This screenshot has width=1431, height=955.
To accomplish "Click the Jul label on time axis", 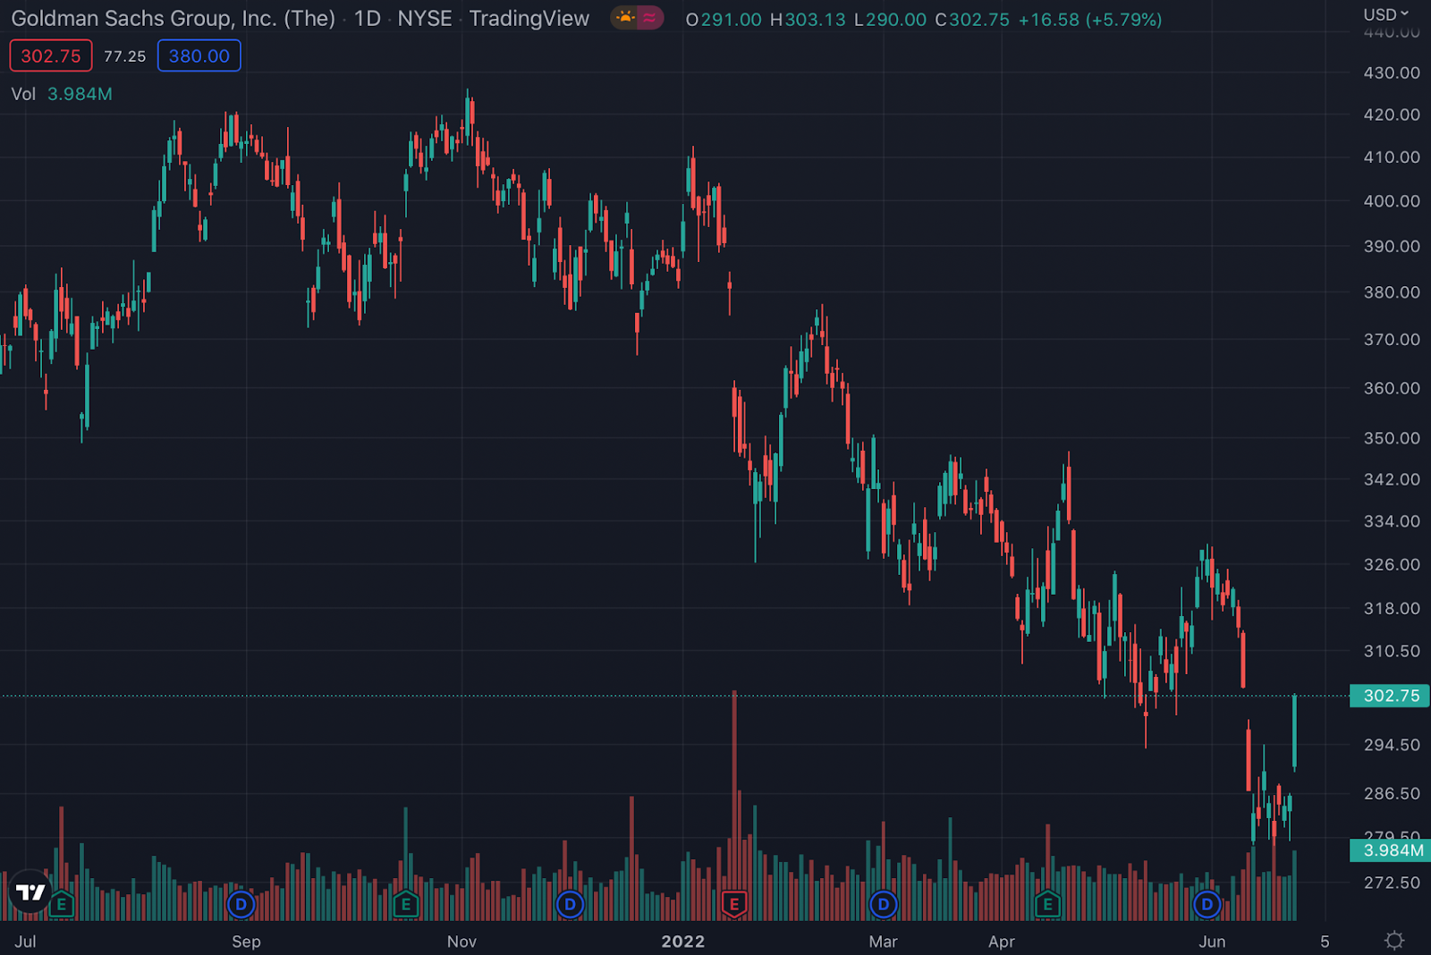I will [x=25, y=942].
